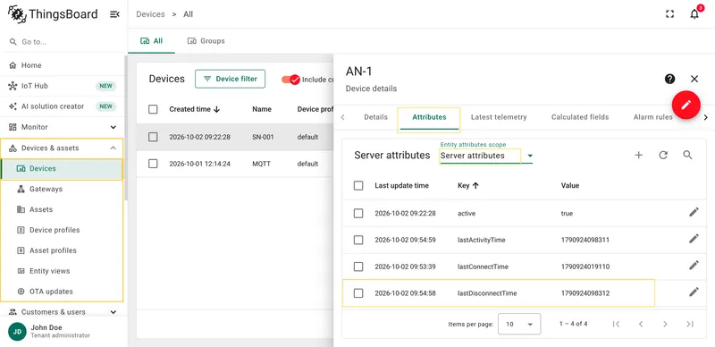Open OTA updates page
Viewport: 715px width, 347px height.
click(x=62, y=292)
